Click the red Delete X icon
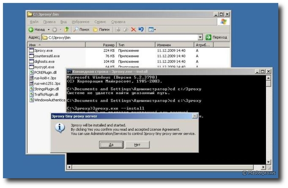The height and width of the screenshot is (188, 288). (133, 29)
